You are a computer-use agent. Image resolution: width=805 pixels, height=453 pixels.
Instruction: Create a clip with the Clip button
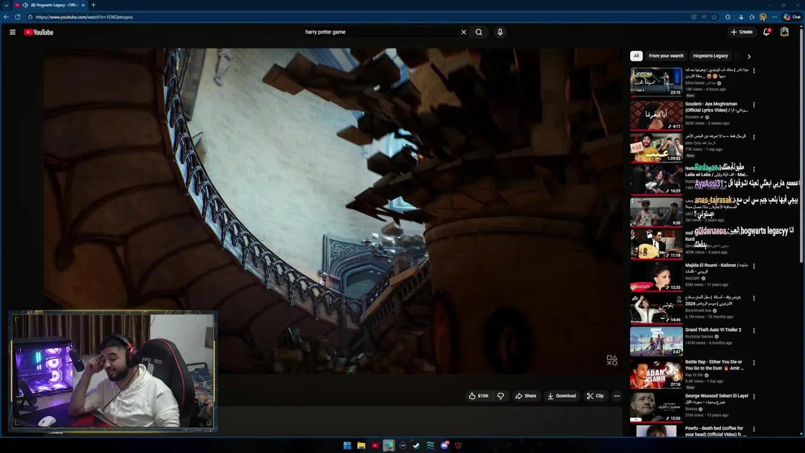(x=595, y=396)
